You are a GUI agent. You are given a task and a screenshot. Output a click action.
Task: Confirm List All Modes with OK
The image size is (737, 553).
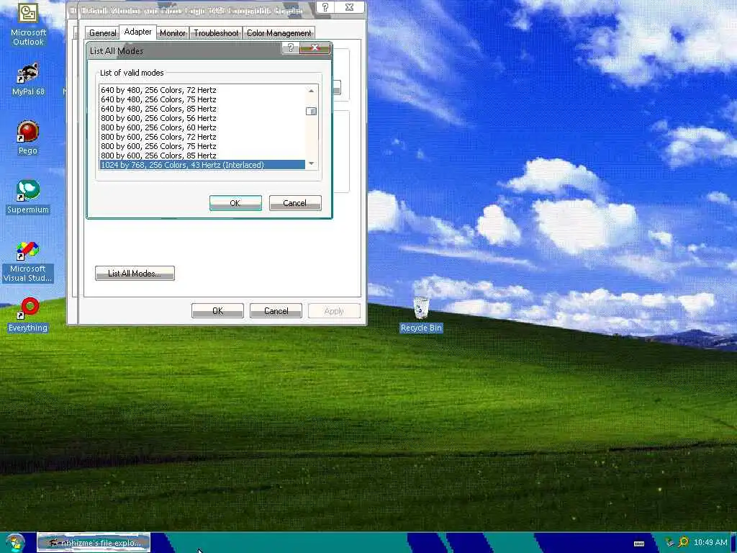click(x=235, y=203)
